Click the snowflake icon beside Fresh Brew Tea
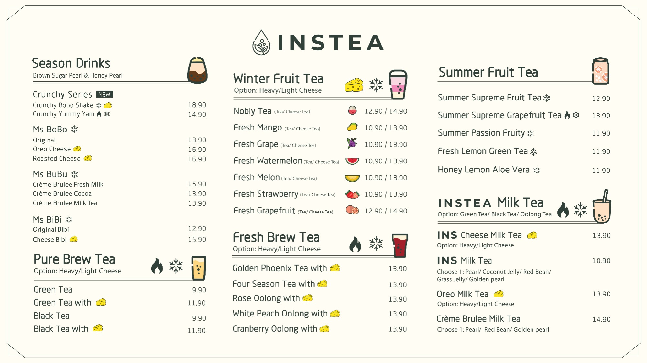 376,244
